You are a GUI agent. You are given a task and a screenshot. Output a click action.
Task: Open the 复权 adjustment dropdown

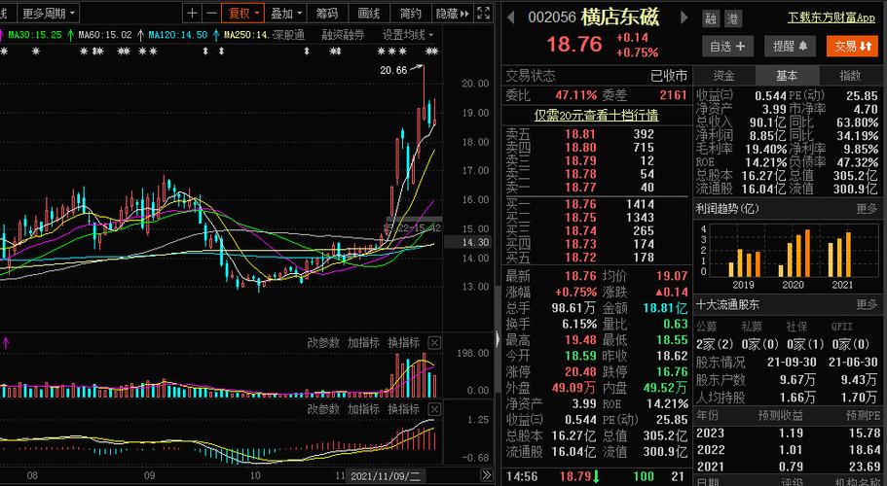(242, 13)
